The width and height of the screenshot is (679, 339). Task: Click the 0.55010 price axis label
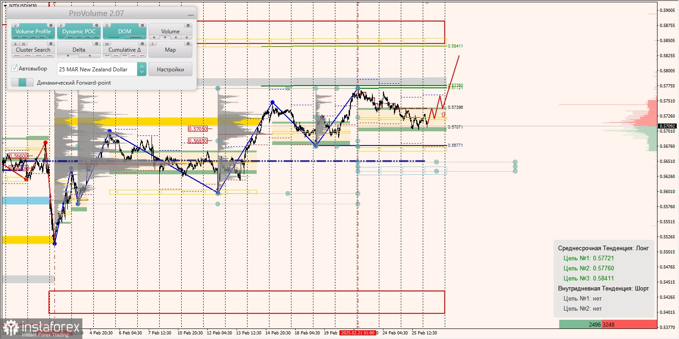[x=668, y=252]
